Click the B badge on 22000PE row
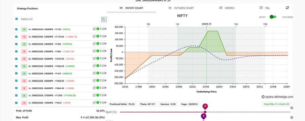Viewport: 305px width, 121px height. pyautogui.click(x=24, y=29)
